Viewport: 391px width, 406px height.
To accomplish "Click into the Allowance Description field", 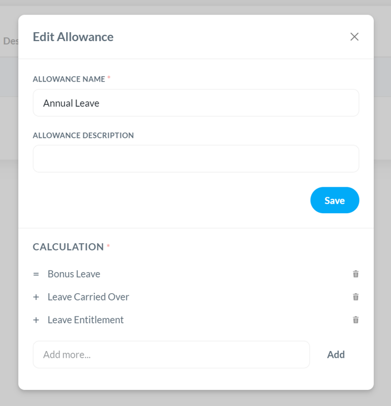I will click(195, 158).
